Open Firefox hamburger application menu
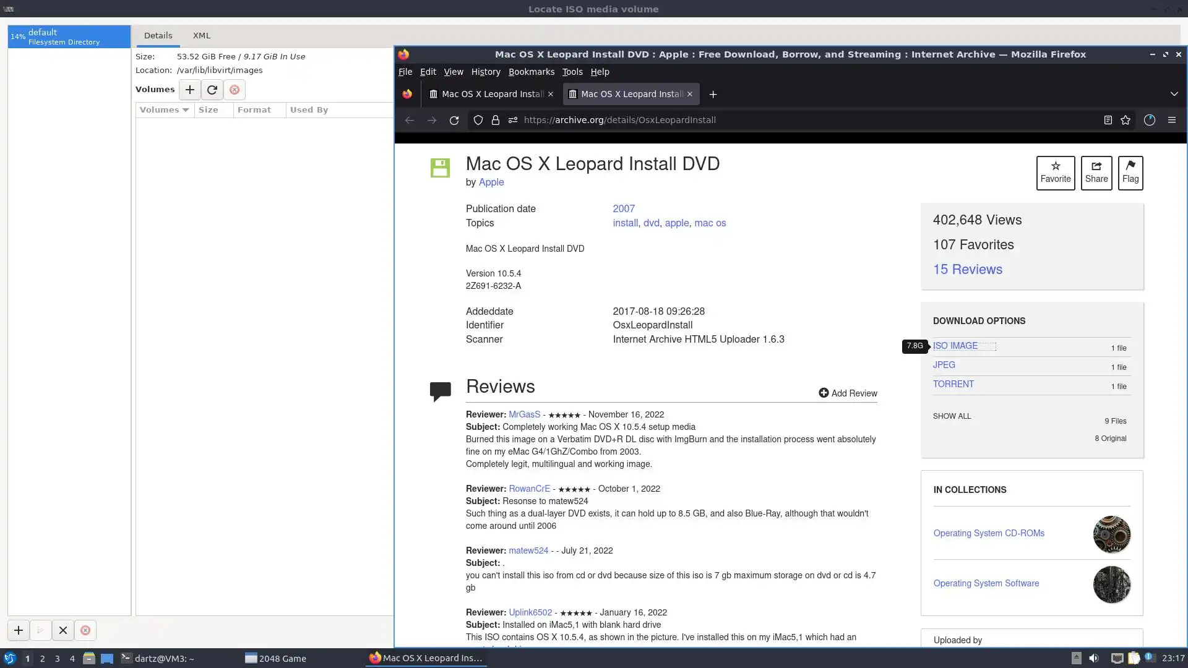 pos(1171,120)
